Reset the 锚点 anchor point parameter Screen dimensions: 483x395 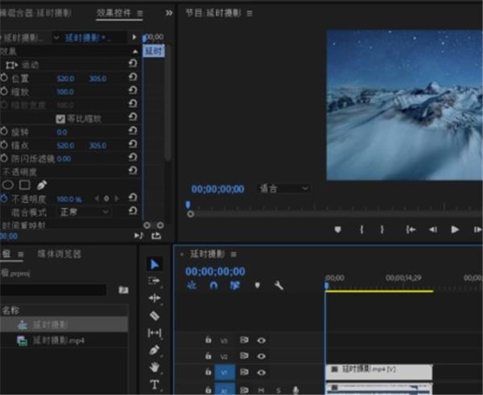(x=133, y=144)
